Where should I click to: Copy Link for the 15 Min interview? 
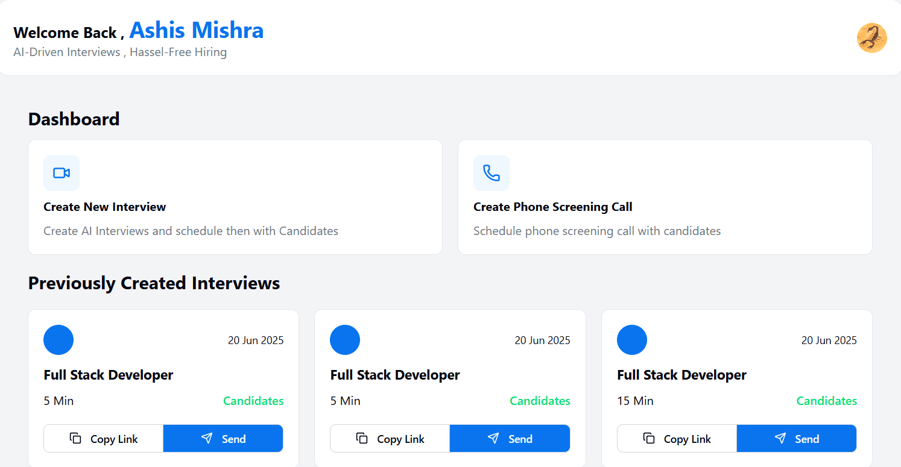(x=677, y=439)
